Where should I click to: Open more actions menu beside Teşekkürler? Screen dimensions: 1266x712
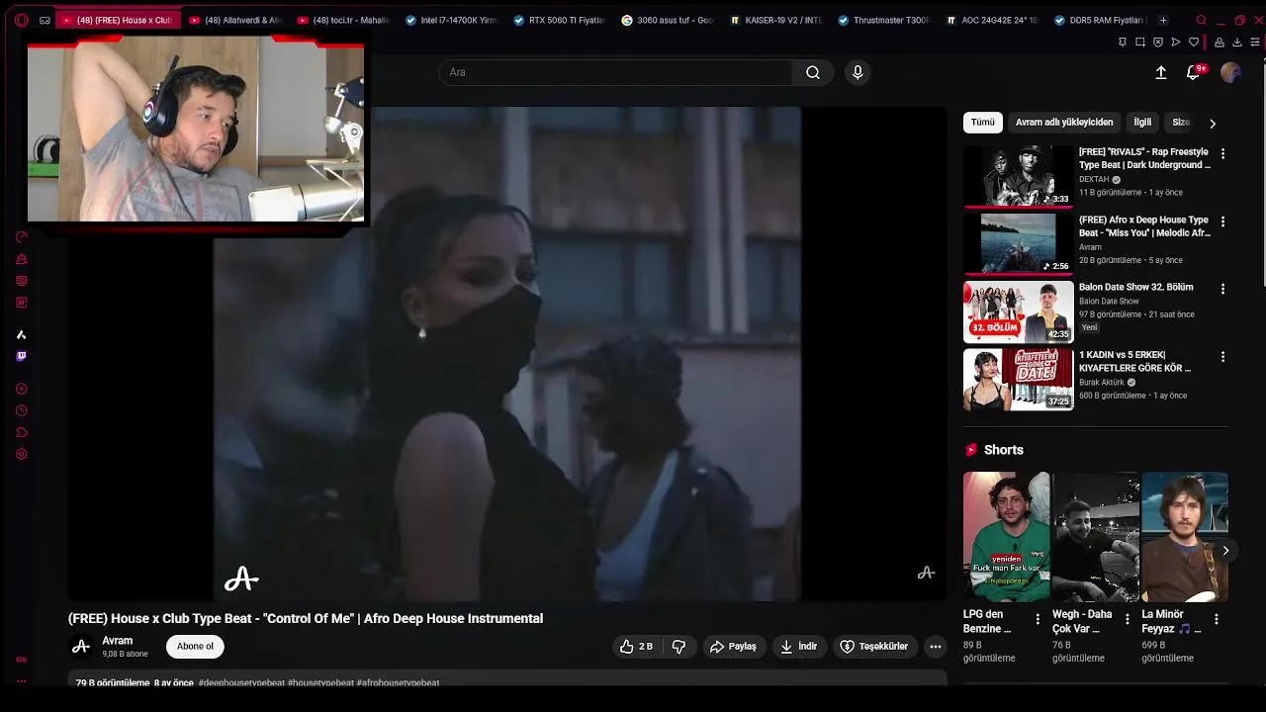[936, 646]
